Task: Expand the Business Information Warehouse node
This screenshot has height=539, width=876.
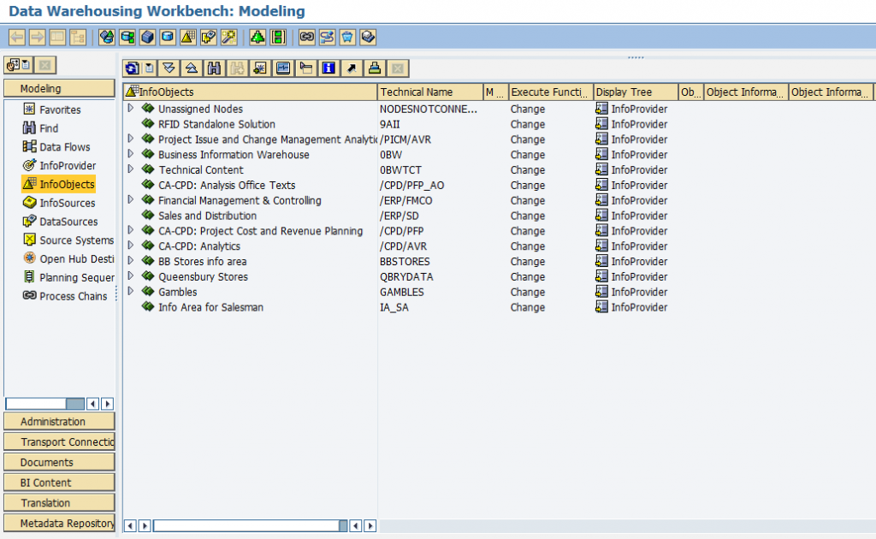Action: click(x=131, y=154)
